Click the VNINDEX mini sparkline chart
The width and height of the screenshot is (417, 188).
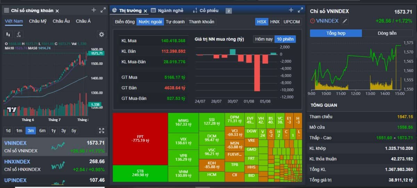click(x=58, y=146)
